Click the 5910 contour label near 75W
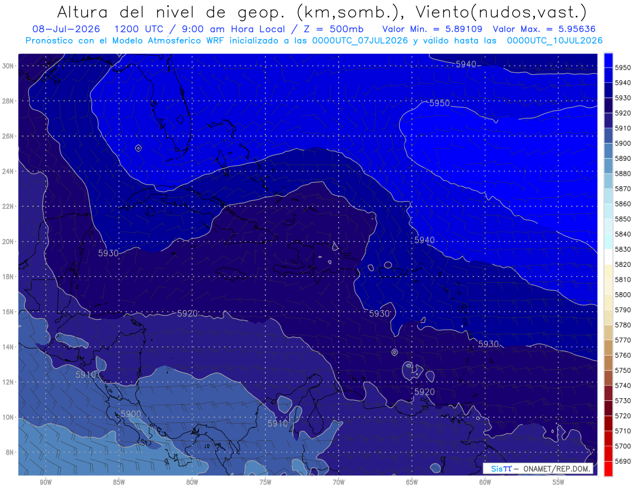The image size is (633, 489). 277,424
